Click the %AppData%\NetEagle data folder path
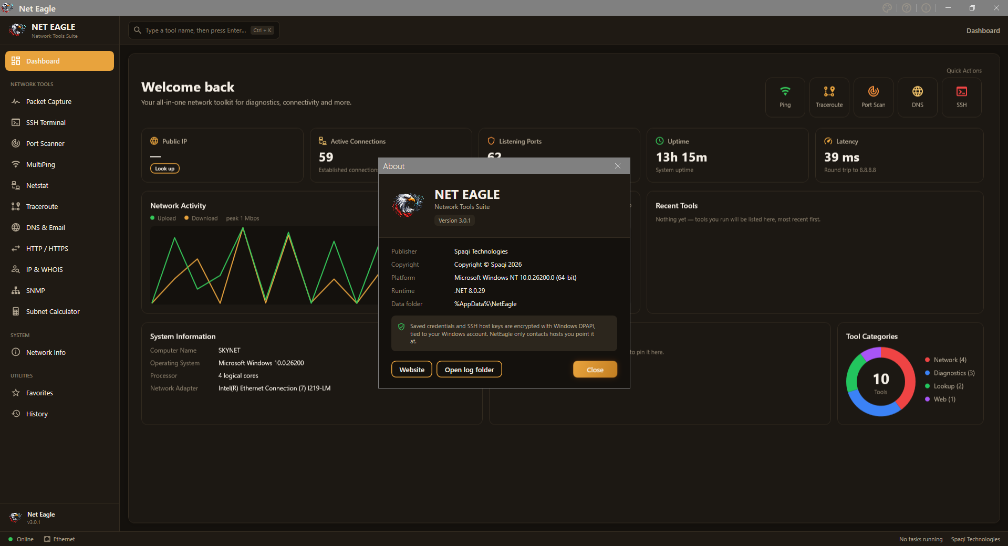Image resolution: width=1008 pixels, height=546 pixels. click(485, 304)
